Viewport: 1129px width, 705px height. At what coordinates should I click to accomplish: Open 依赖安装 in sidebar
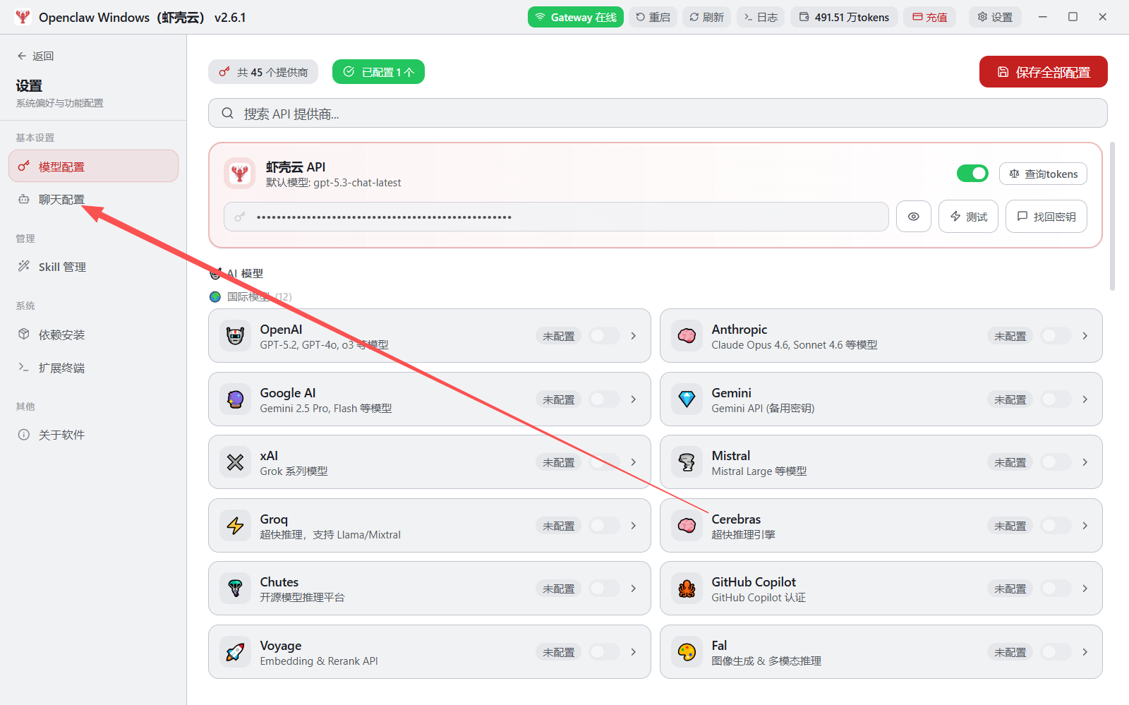tap(93, 335)
